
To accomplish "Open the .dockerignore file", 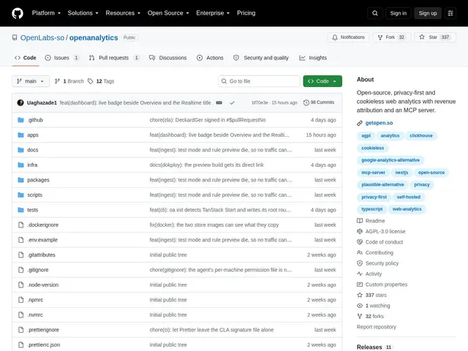I will (x=42, y=224).
